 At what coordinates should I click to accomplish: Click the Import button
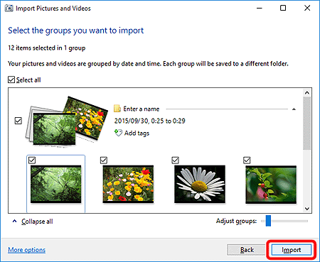[292, 250]
